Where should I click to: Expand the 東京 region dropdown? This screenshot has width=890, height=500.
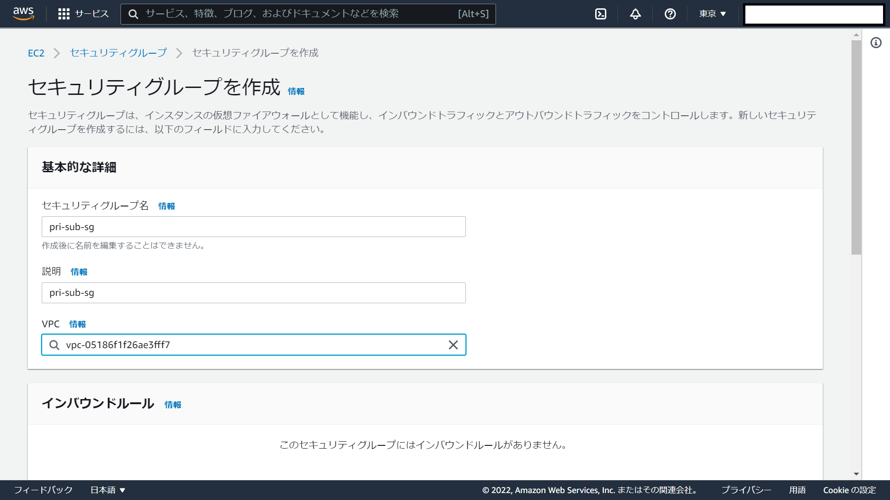[712, 14]
